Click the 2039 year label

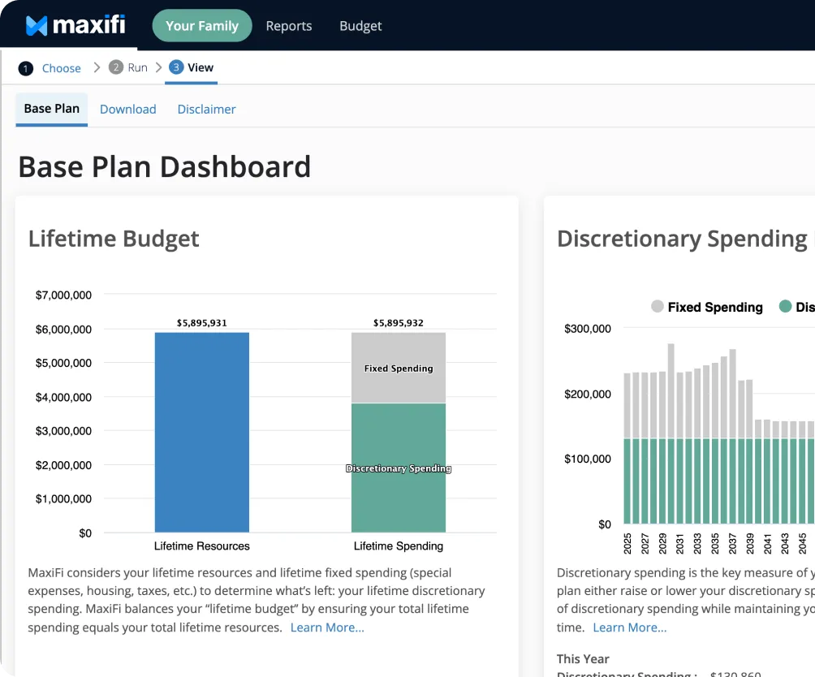[749, 544]
